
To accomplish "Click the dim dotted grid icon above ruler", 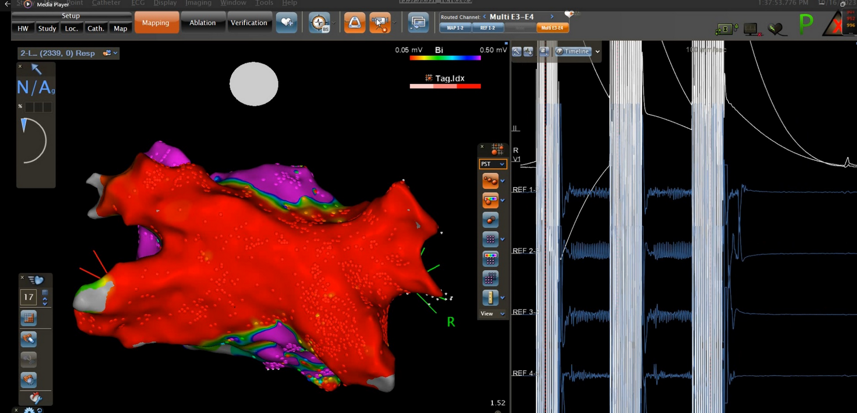I will (x=490, y=278).
